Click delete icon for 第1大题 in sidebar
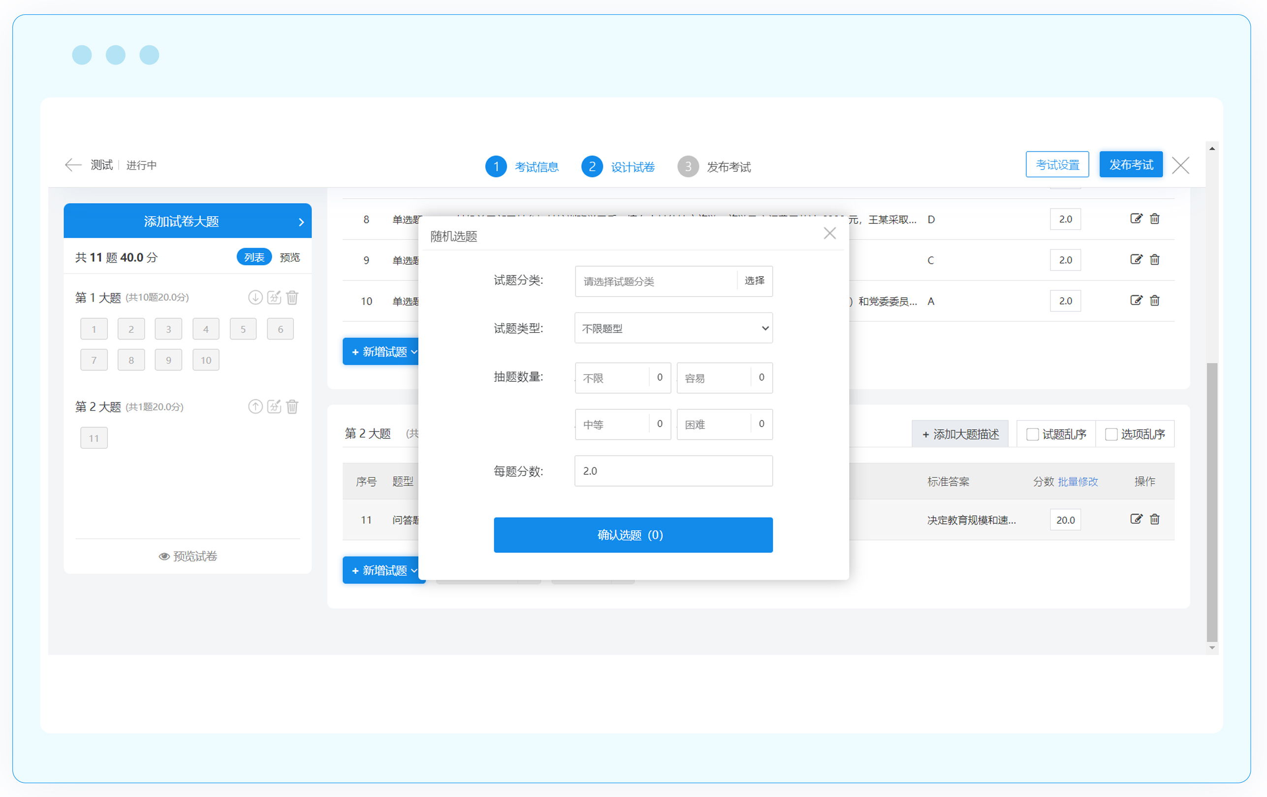The width and height of the screenshot is (1267, 797). pyautogui.click(x=292, y=298)
